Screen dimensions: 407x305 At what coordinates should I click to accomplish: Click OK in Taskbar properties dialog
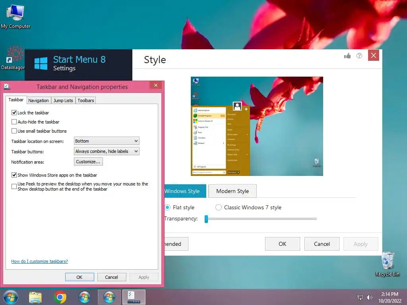click(x=79, y=277)
